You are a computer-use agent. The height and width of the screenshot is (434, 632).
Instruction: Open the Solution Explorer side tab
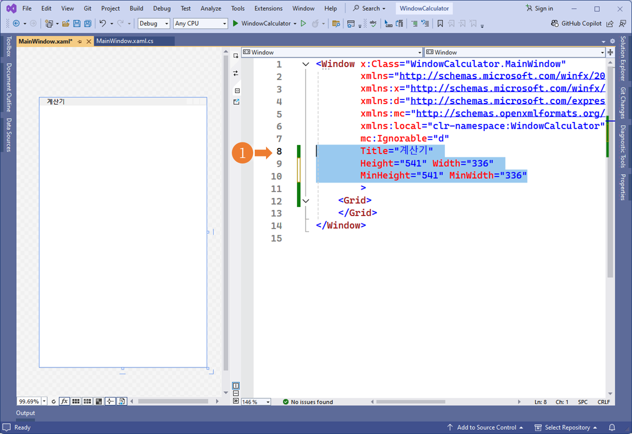click(x=623, y=58)
